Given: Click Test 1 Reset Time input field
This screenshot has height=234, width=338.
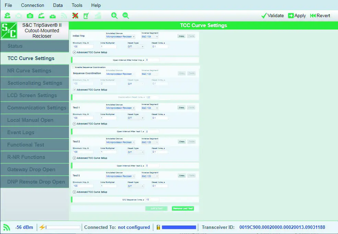Looking at the screenshot, I should tap(160, 118).
